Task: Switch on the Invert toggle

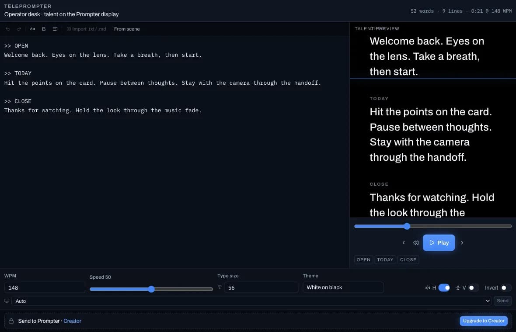Action: point(506,287)
